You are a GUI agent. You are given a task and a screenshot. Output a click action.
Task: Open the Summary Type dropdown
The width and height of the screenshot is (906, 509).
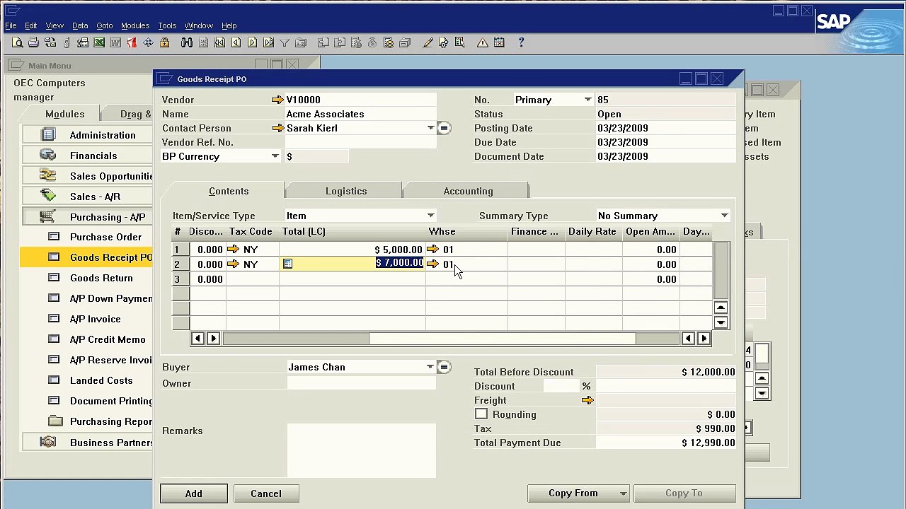[724, 216]
